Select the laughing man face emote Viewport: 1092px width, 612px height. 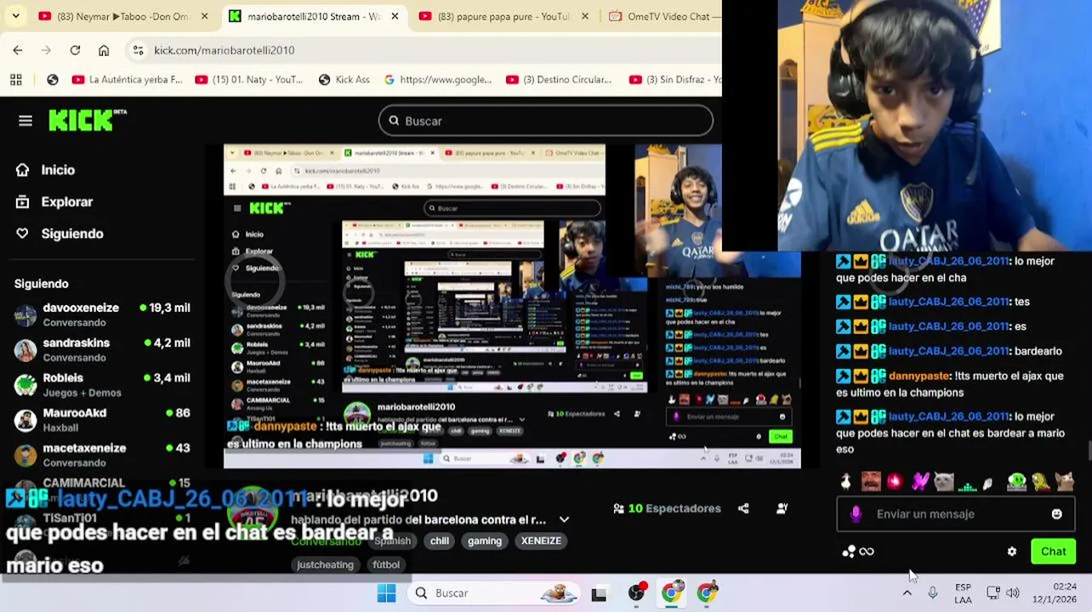click(871, 482)
